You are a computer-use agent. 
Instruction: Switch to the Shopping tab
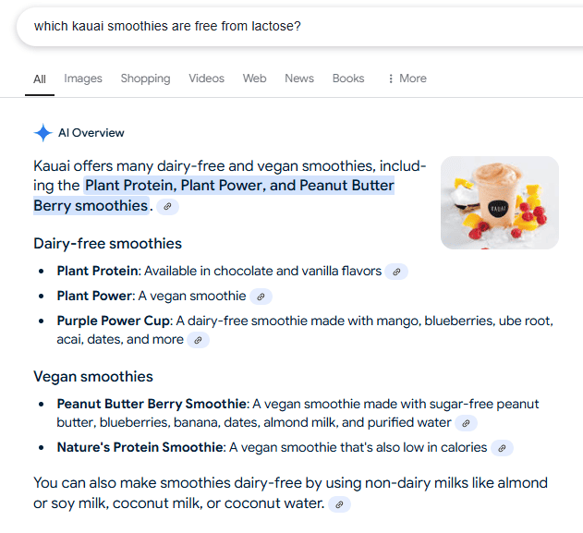coord(145,79)
